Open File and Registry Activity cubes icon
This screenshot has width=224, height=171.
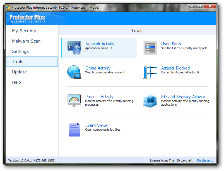tap(150, 101)
